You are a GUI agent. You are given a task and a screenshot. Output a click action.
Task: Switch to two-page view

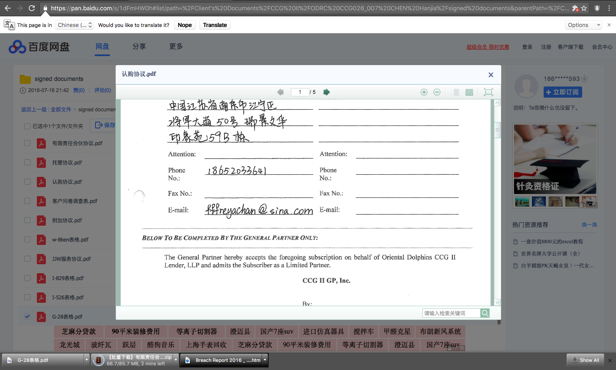point(469,92)
